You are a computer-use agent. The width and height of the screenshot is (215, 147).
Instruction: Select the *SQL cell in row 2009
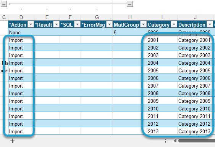click(x=70, y=101)
